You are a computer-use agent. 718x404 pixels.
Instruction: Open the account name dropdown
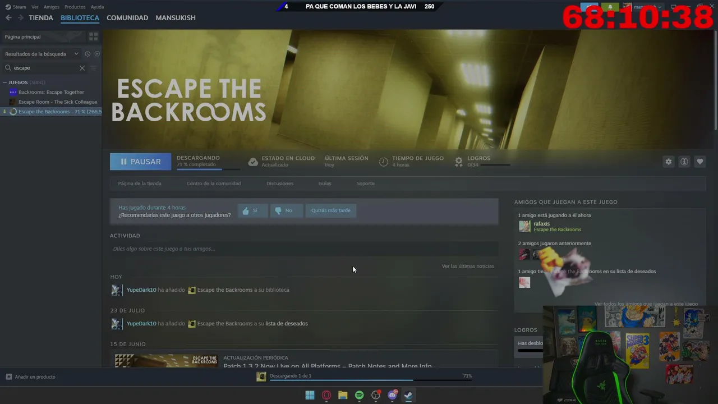tap(648, 7)
